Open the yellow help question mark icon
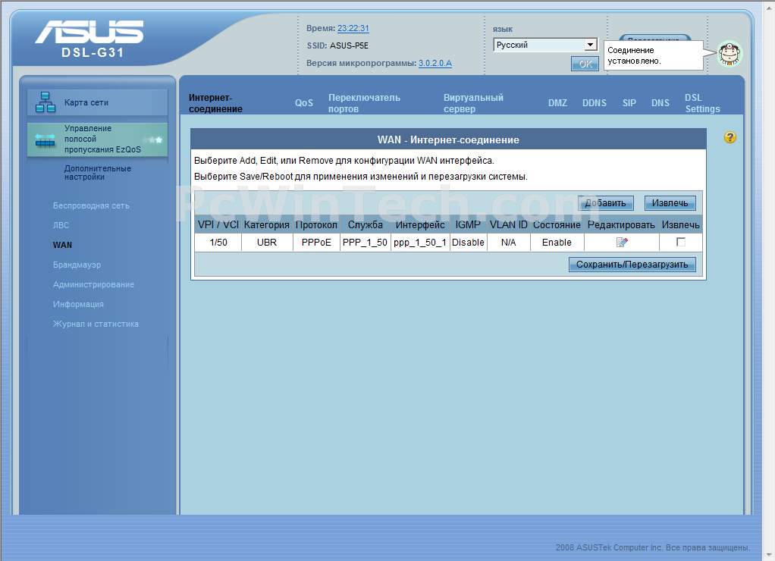This screenshot has width=775, height=561. [x=730, y=137]
